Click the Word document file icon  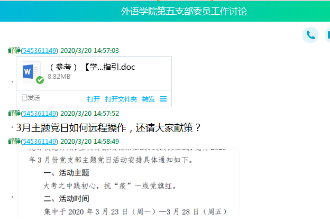point(31,71)
